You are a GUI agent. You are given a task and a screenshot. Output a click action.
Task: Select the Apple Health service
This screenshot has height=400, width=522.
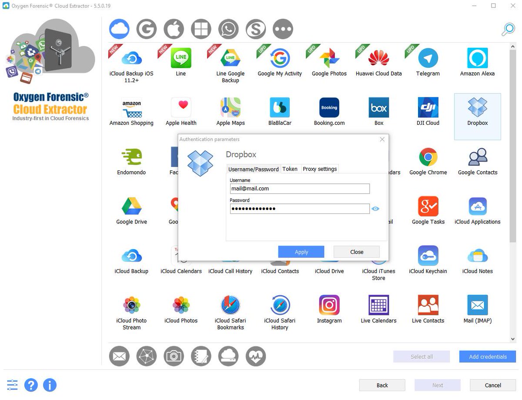click(181, 112)
